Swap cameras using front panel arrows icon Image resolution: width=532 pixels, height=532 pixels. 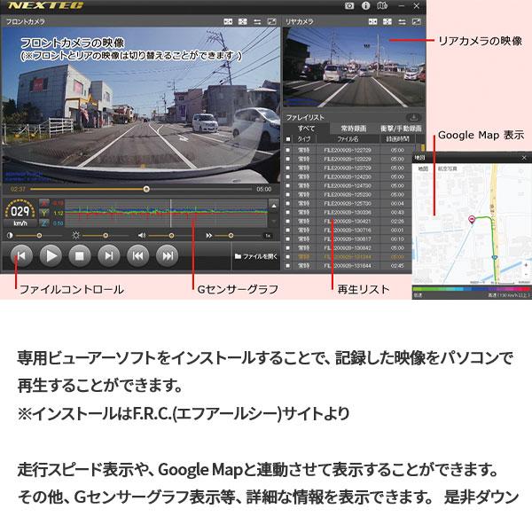[x=257, y=21]
